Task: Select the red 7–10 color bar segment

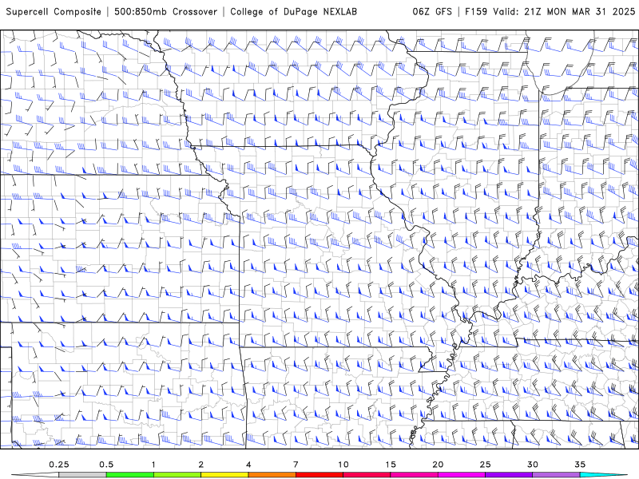Action: 319,475
